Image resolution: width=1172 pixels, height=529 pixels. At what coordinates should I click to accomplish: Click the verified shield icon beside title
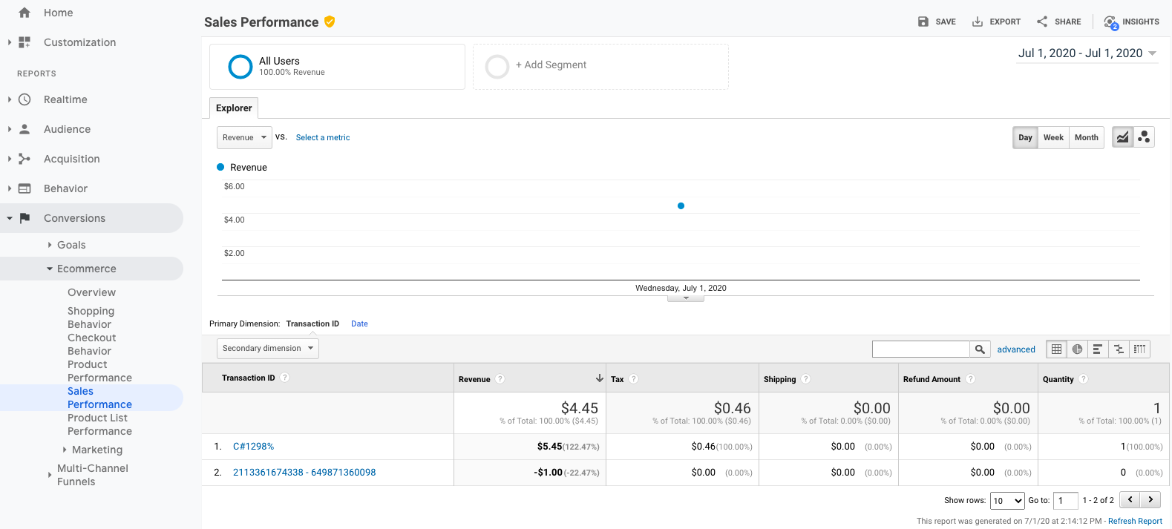pos(330,22)
